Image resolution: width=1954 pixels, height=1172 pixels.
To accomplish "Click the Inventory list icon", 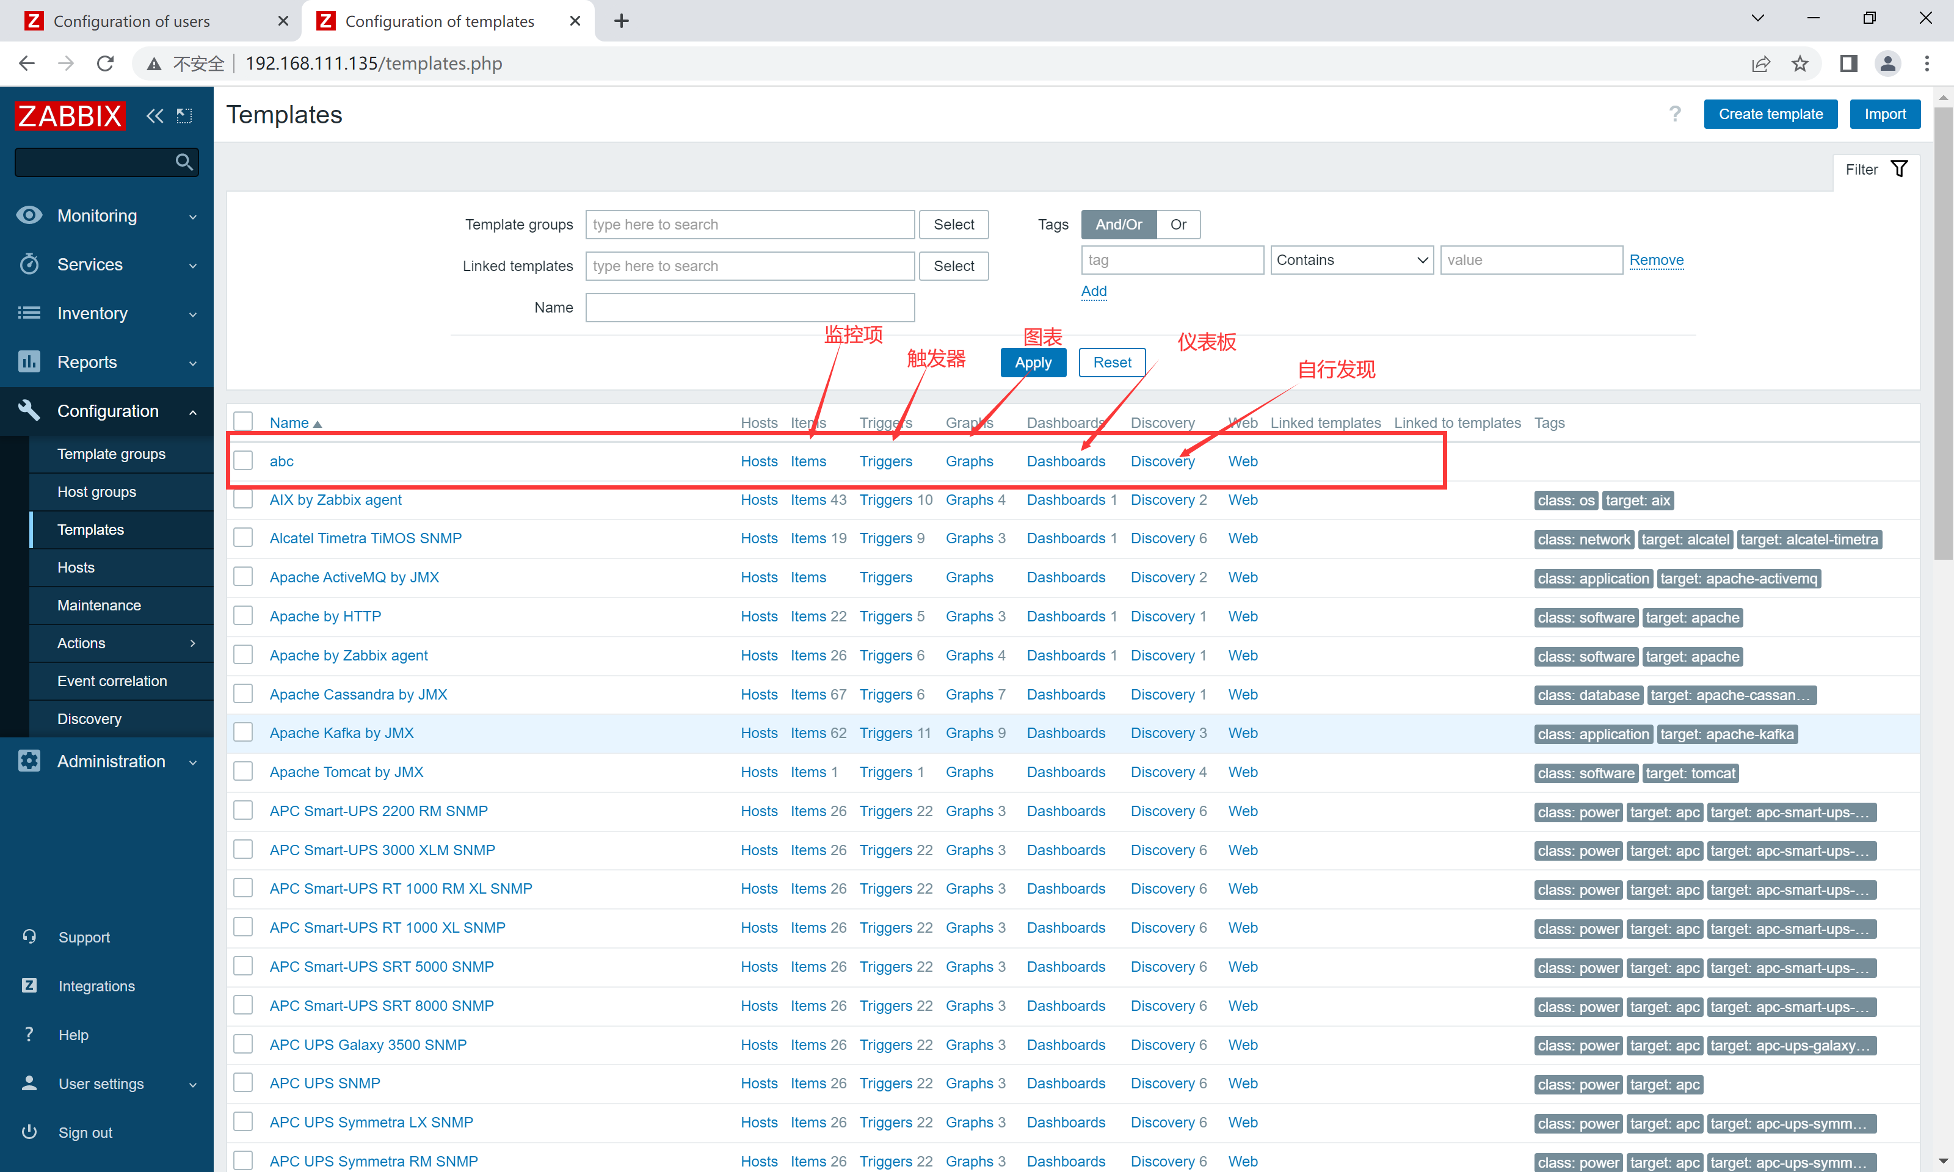I will pos(29,313).
